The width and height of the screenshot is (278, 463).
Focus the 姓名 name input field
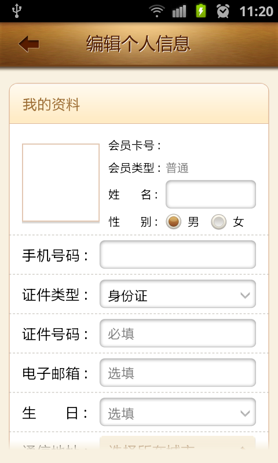coord(211,194)
